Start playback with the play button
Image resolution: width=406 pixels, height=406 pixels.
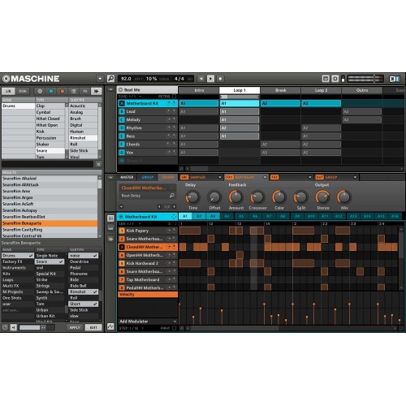pyautogui.click(x=210, y=79)
